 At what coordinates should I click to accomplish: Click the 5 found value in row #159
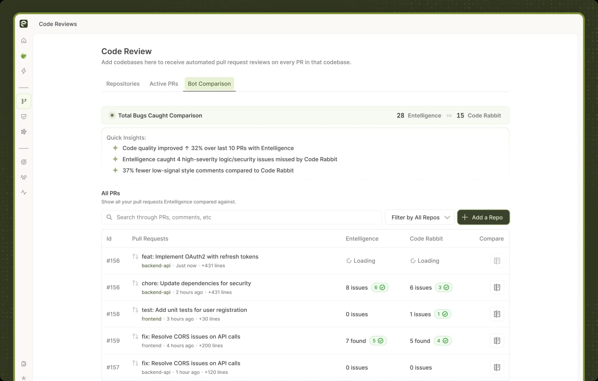click(420, 341)
